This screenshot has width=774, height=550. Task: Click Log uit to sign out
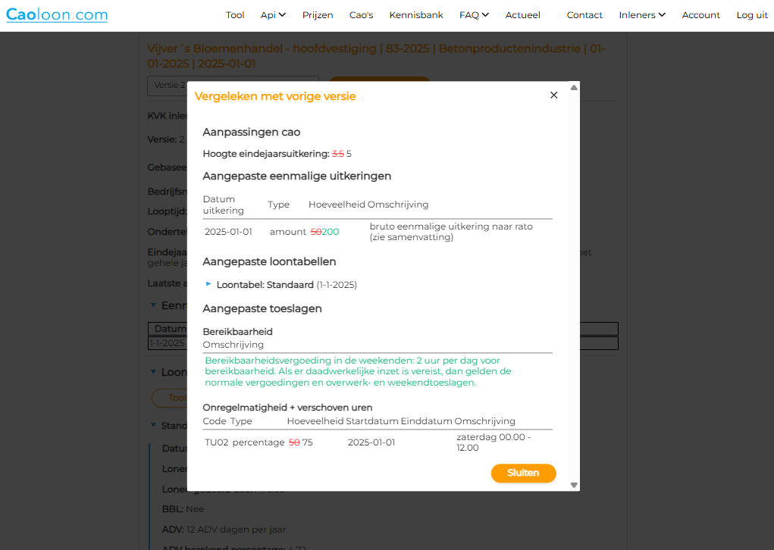[752, 15]
